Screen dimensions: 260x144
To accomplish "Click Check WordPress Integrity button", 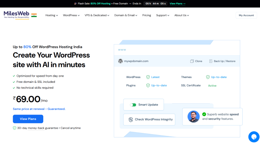I will pos(149,119).
